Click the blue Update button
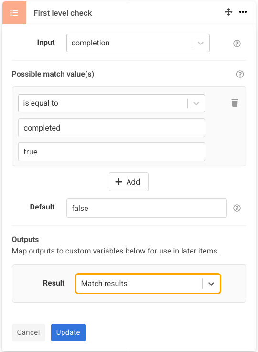This screenshot has width=258, height=352. point(68,332)
